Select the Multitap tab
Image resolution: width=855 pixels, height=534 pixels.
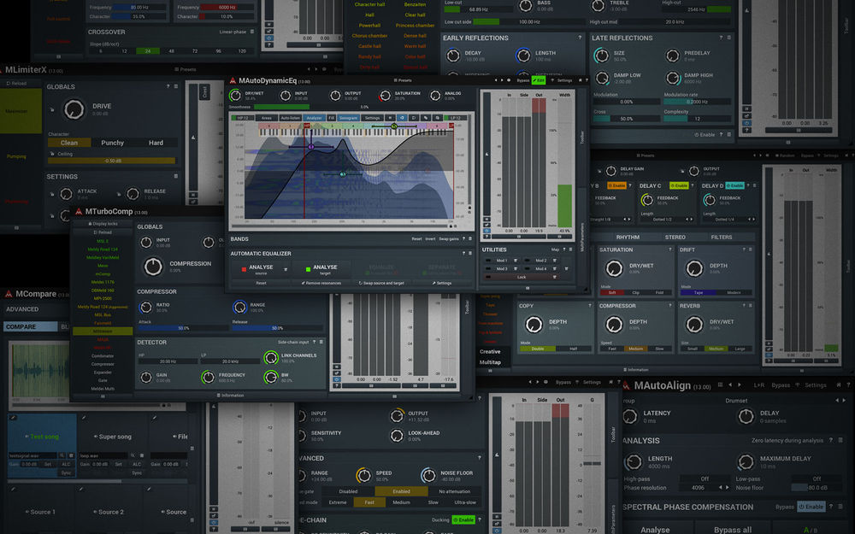(490, 361)
